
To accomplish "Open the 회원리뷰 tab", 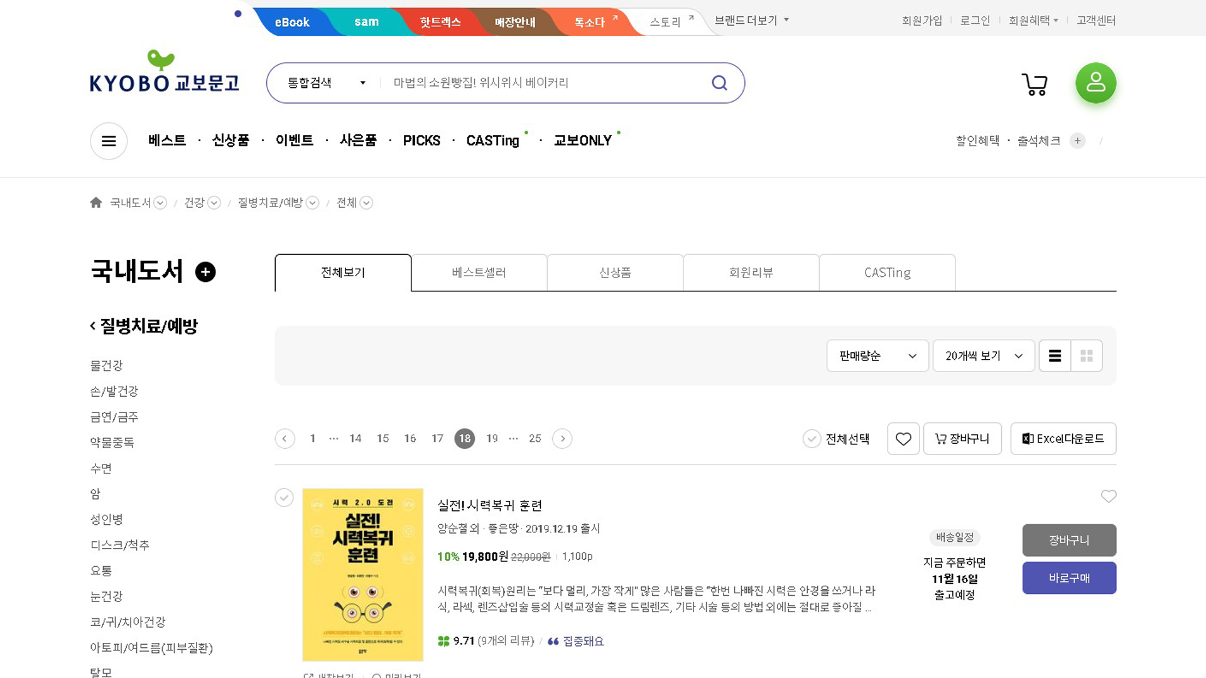I will click(751, 272).
